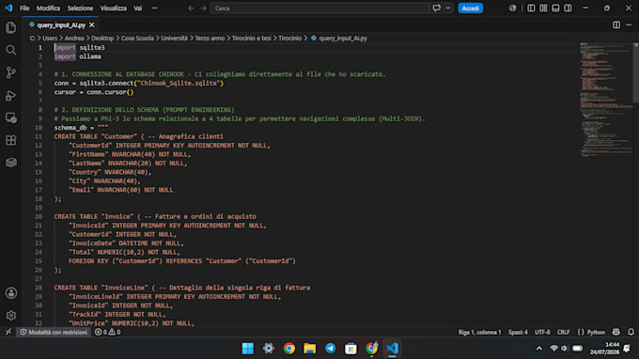Click line 5 with sqlite3.connect call
This screenshot has height=359, width=639.
(x=139, y=83)
